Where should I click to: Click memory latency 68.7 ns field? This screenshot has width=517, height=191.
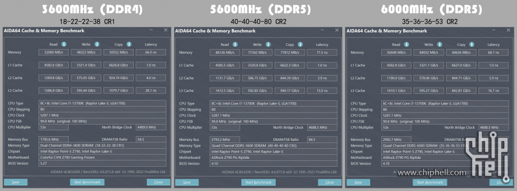[x=494, y=53]
